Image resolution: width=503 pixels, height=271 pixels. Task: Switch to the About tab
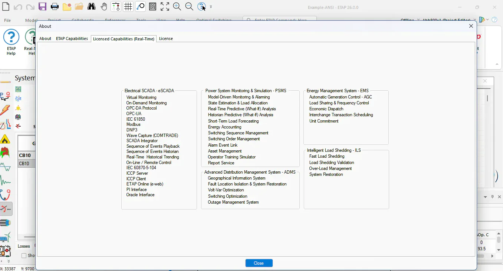[45, 39]
